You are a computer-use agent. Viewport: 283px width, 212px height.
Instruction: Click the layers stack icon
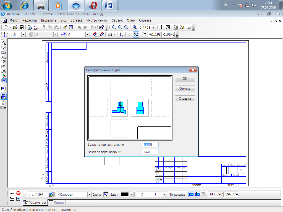[x=63, y=35]
